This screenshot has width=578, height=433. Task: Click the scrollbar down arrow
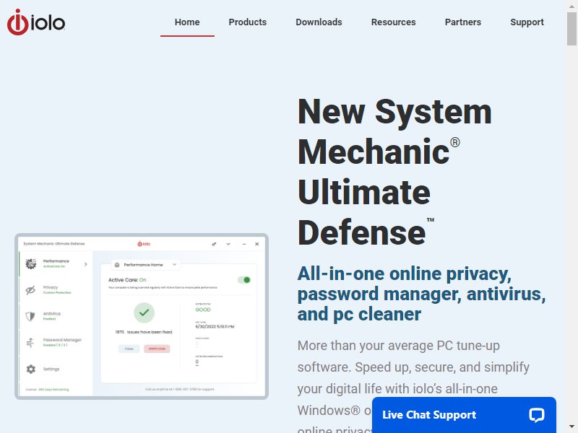coord(571,427)
